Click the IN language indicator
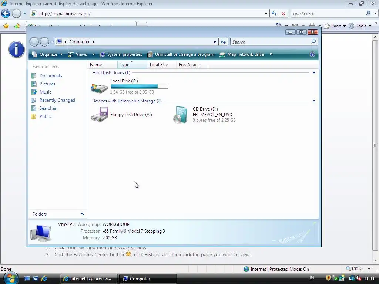 point(312,278)
